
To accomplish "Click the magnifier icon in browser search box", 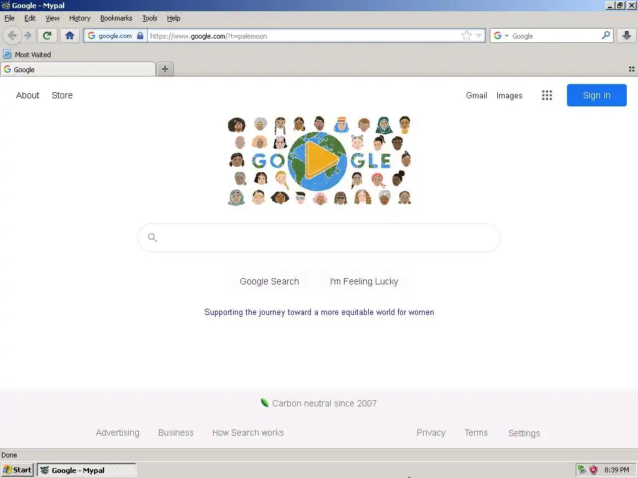I will pyautogui.click(x=606, y=35).
